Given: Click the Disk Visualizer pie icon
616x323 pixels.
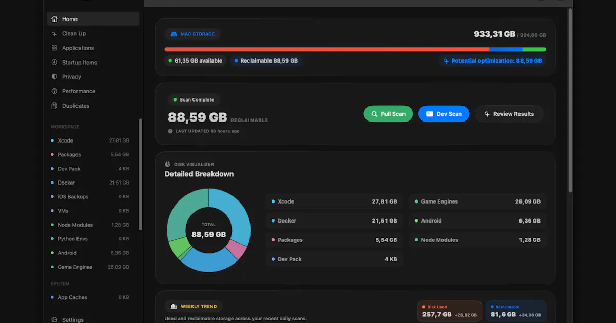Looking at the screenshot, I should 168,164.
